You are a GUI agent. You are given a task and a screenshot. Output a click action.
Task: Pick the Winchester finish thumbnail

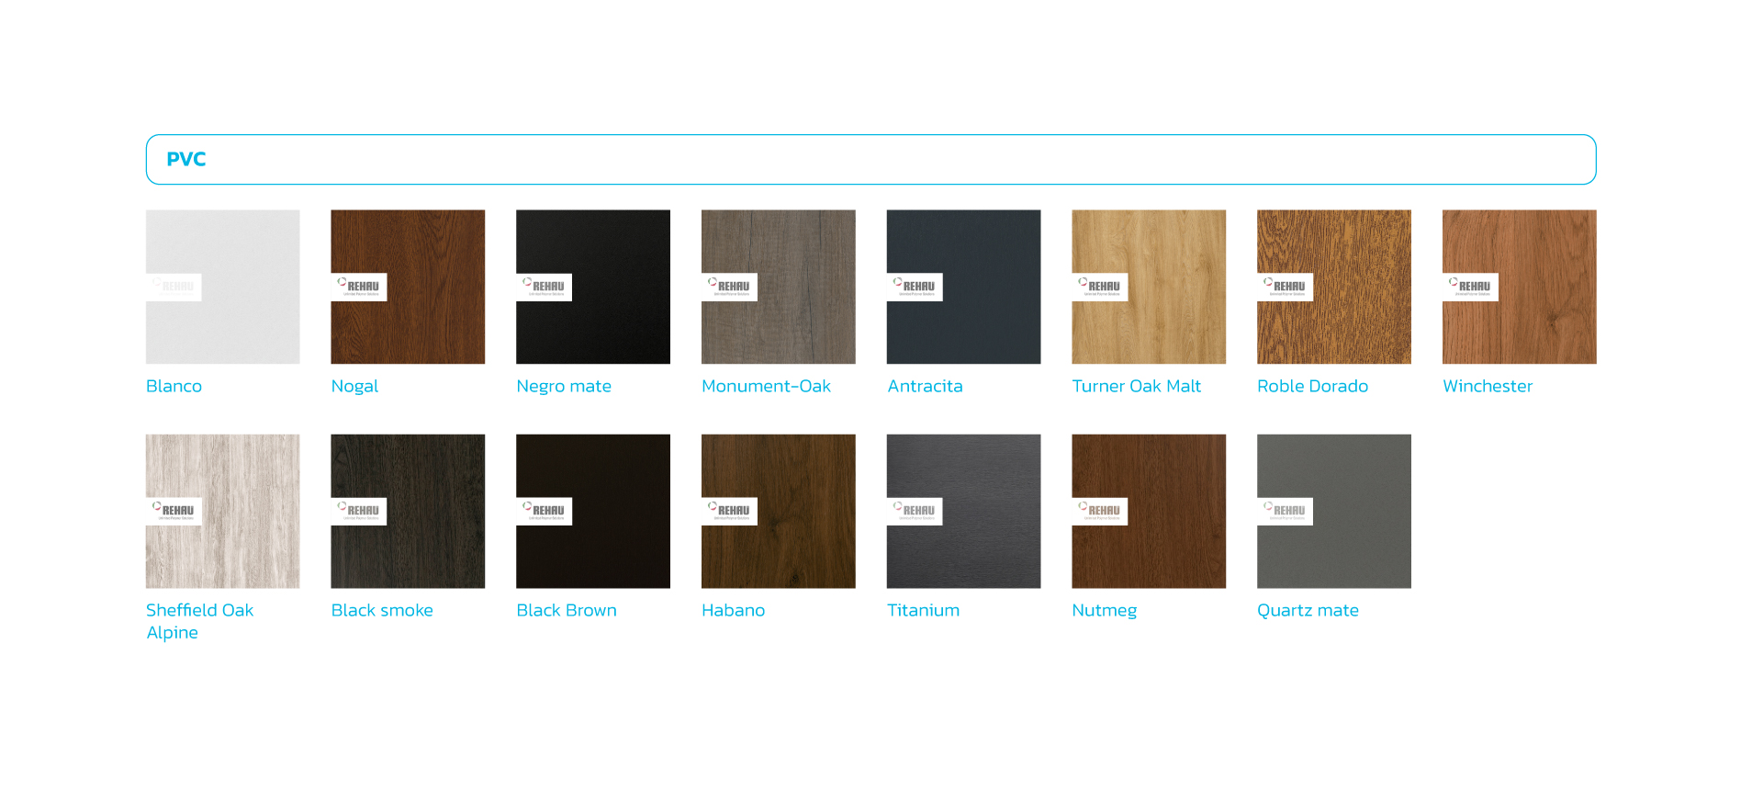(x=1520, y=287)
